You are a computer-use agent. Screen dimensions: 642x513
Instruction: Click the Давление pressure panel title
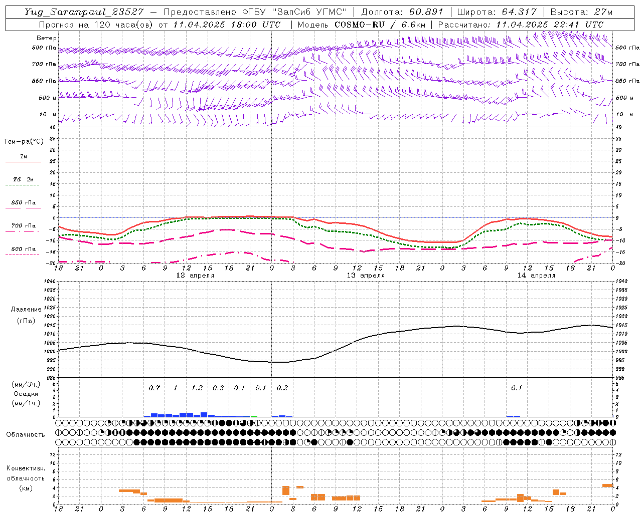point(26,310)
